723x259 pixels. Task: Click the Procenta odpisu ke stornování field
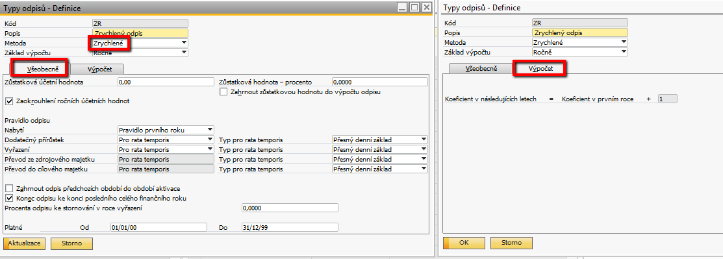[290, 208]
